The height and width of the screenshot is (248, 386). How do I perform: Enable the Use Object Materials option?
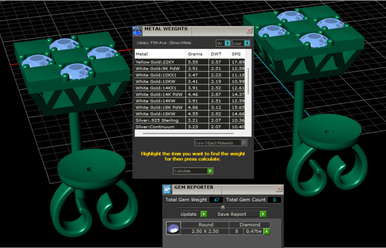point(244,143)
